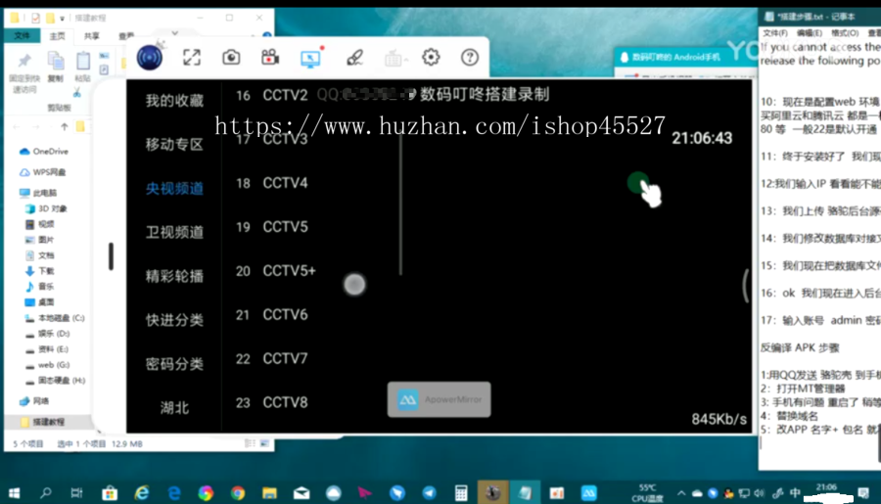Open 文件 tab in File Explorer
881x504 pixels.
(x=22, y=35)
